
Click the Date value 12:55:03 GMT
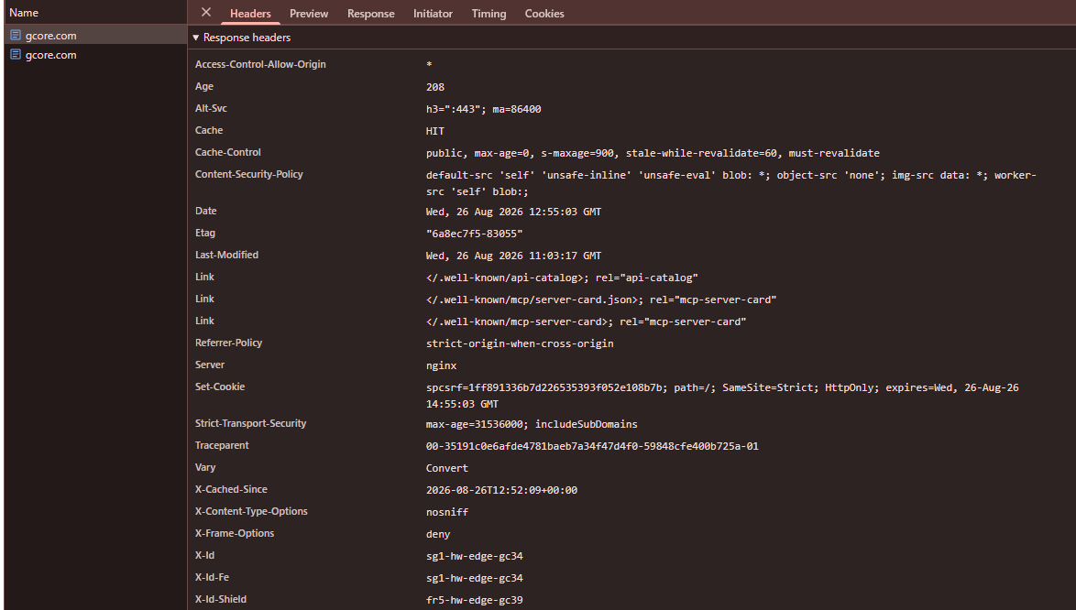(513, 212)
